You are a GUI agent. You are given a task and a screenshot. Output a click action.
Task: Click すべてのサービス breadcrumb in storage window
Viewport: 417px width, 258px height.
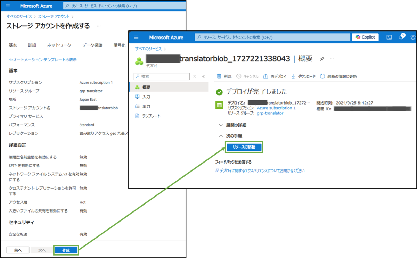click(19, 16)
